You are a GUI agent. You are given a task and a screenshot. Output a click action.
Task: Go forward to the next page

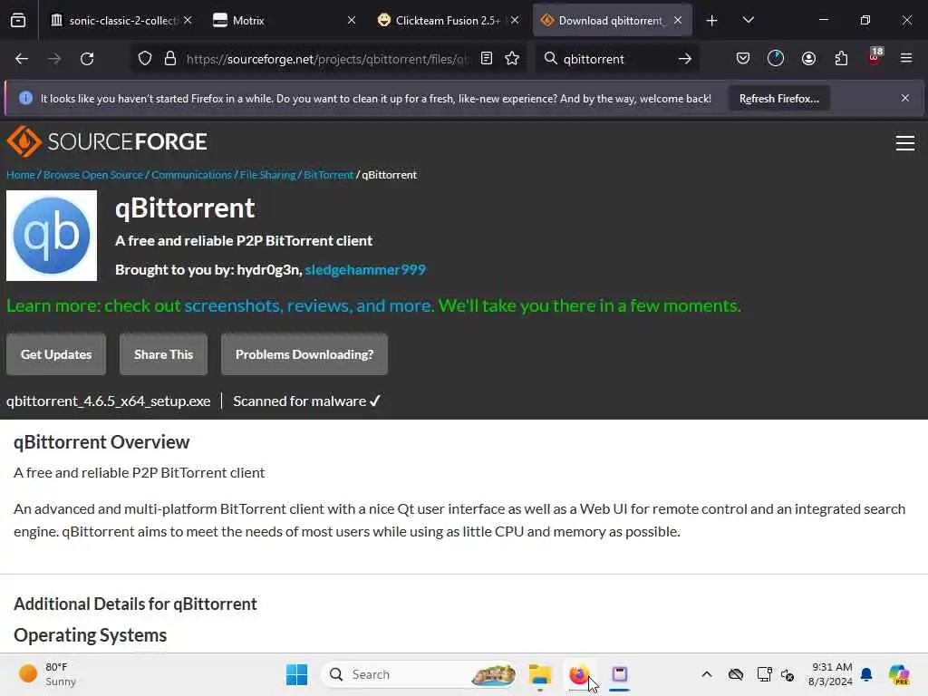[54, 59]
